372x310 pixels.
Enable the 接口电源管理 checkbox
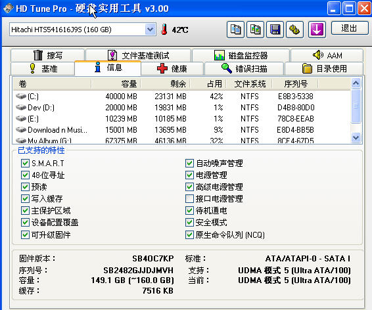(189, 198)
